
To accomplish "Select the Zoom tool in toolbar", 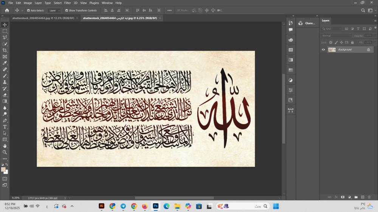I will click(x=5, y=152).
